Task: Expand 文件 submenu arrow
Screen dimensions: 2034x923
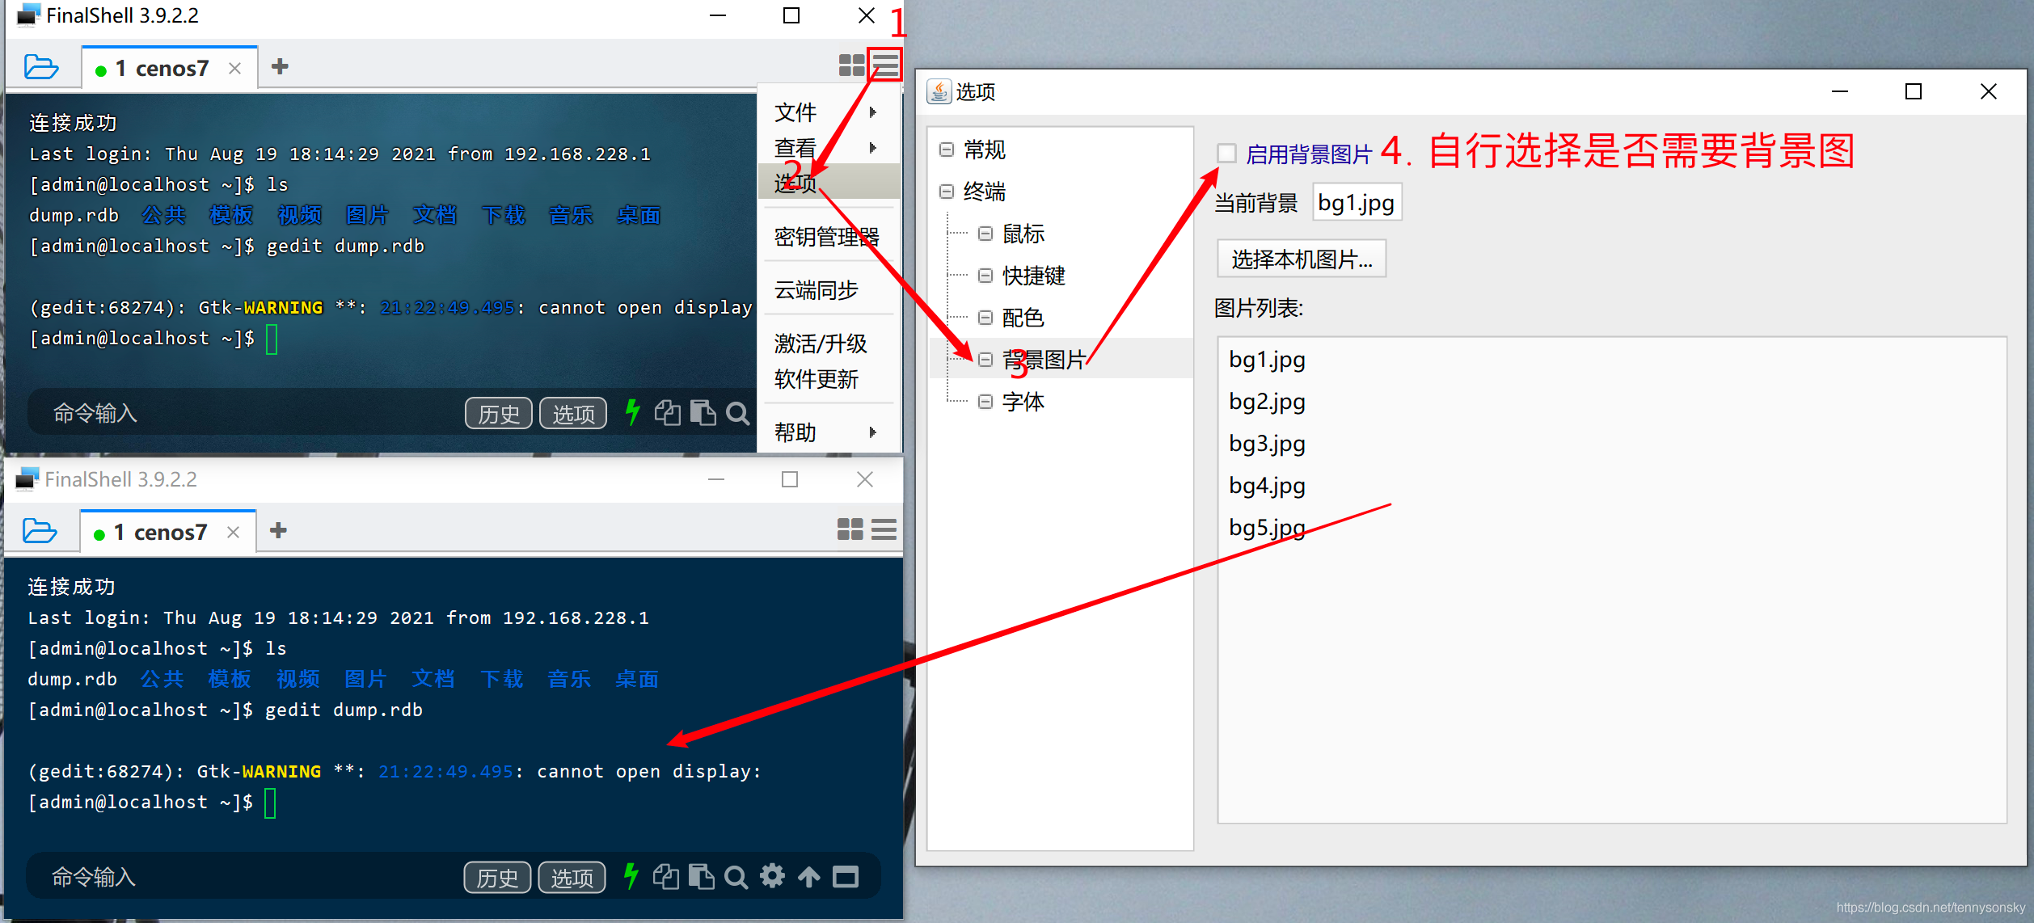Action: point(873,112)
